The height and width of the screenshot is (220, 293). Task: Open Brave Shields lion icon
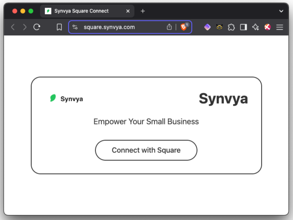(184, 27)
